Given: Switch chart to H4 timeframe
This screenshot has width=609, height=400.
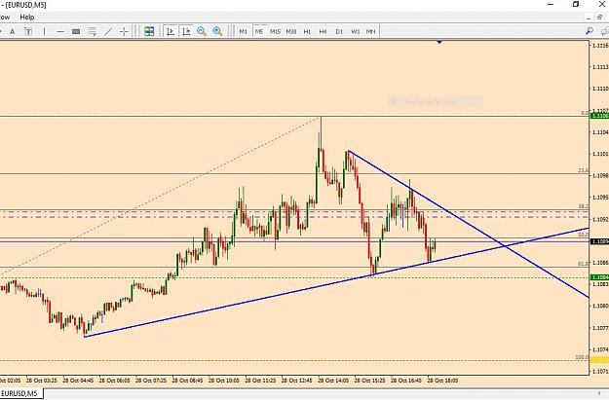Looking at the screenshot, I should [x=323, y=31].
